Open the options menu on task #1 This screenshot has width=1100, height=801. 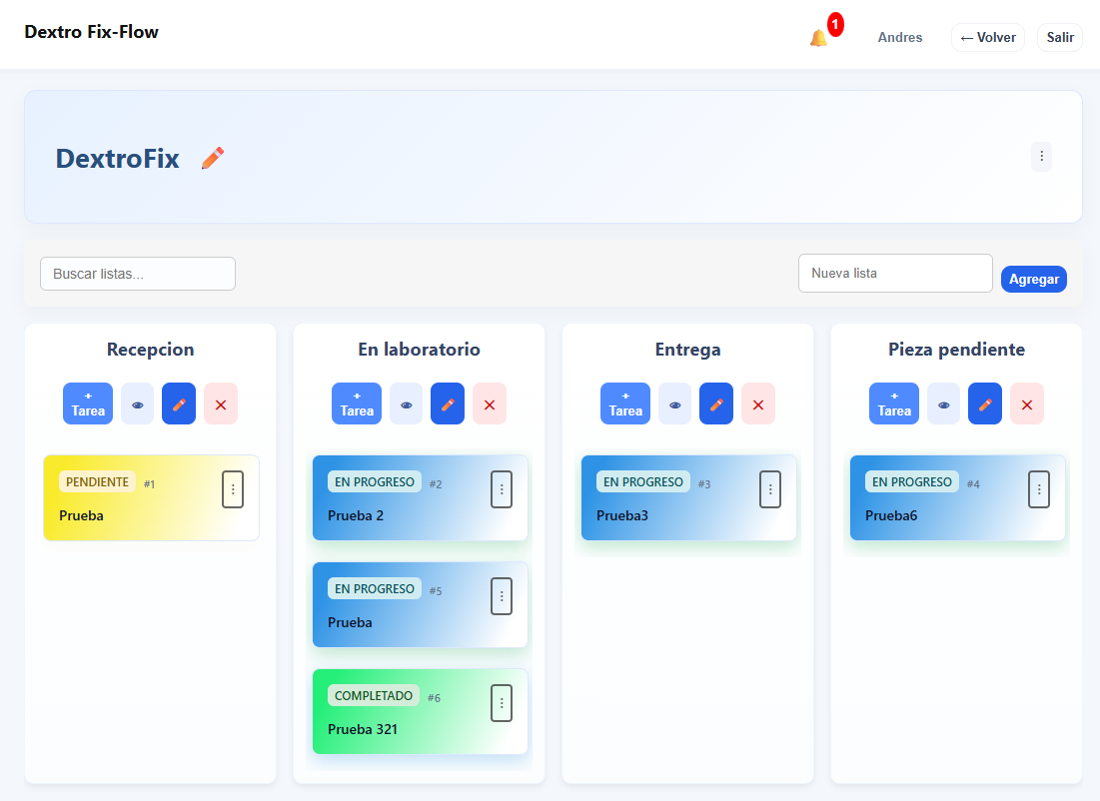[233, 489]
